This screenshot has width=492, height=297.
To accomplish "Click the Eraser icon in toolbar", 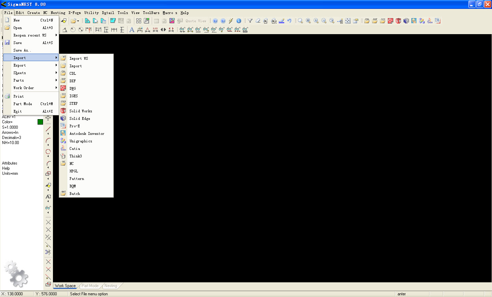I will pos(258,21).
